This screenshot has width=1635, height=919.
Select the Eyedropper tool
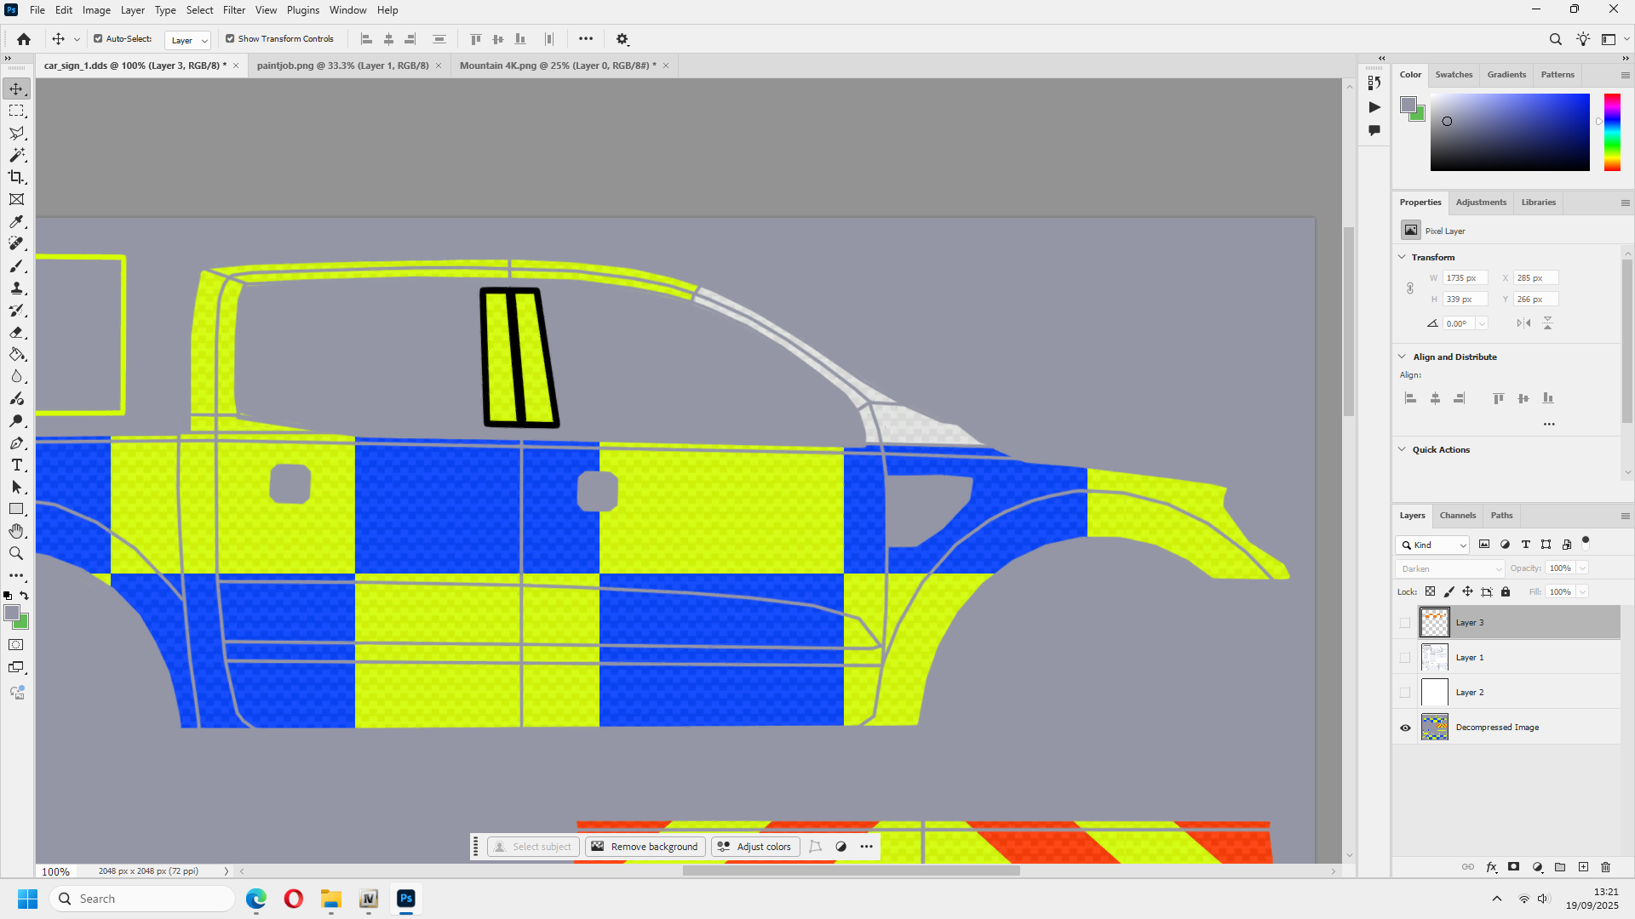coord(16,221)
